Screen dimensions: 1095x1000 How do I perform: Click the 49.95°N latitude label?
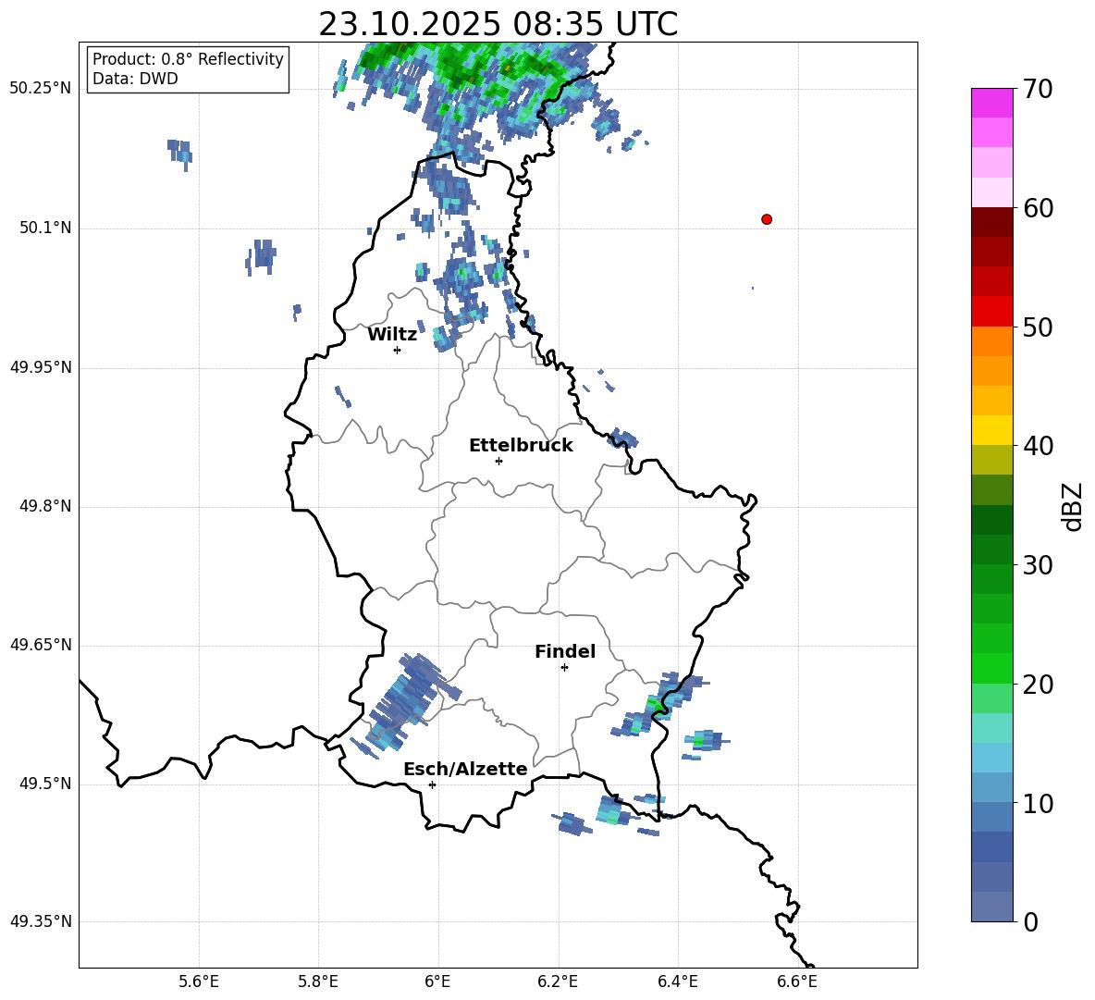[x=41, y=367]
